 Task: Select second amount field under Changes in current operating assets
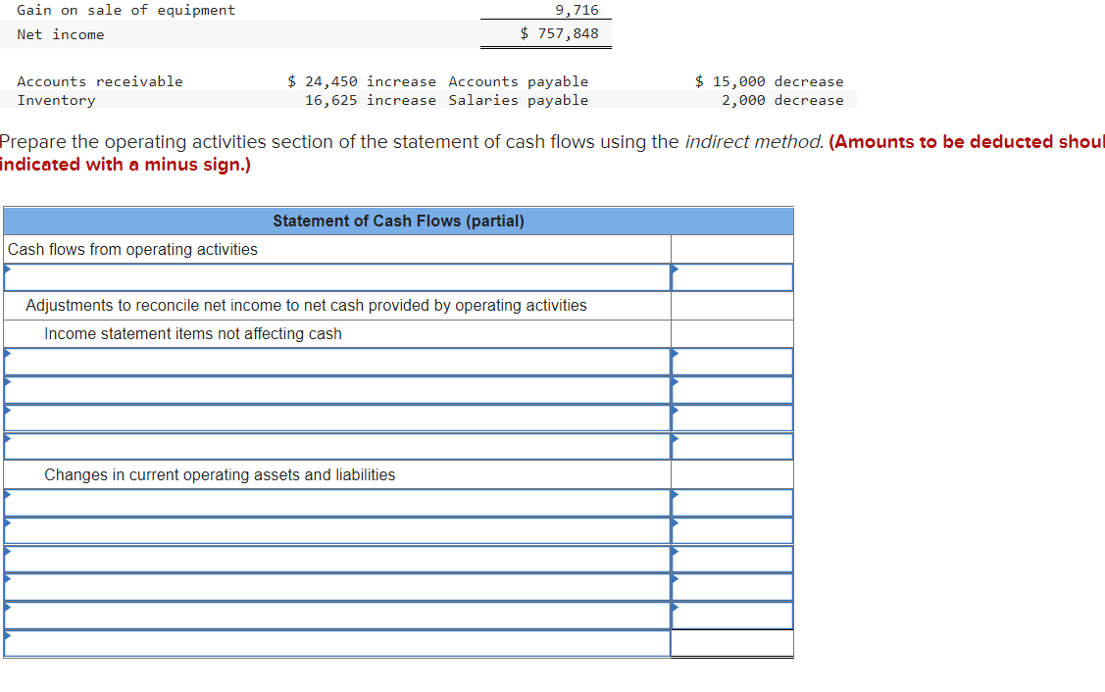(732, 530)
